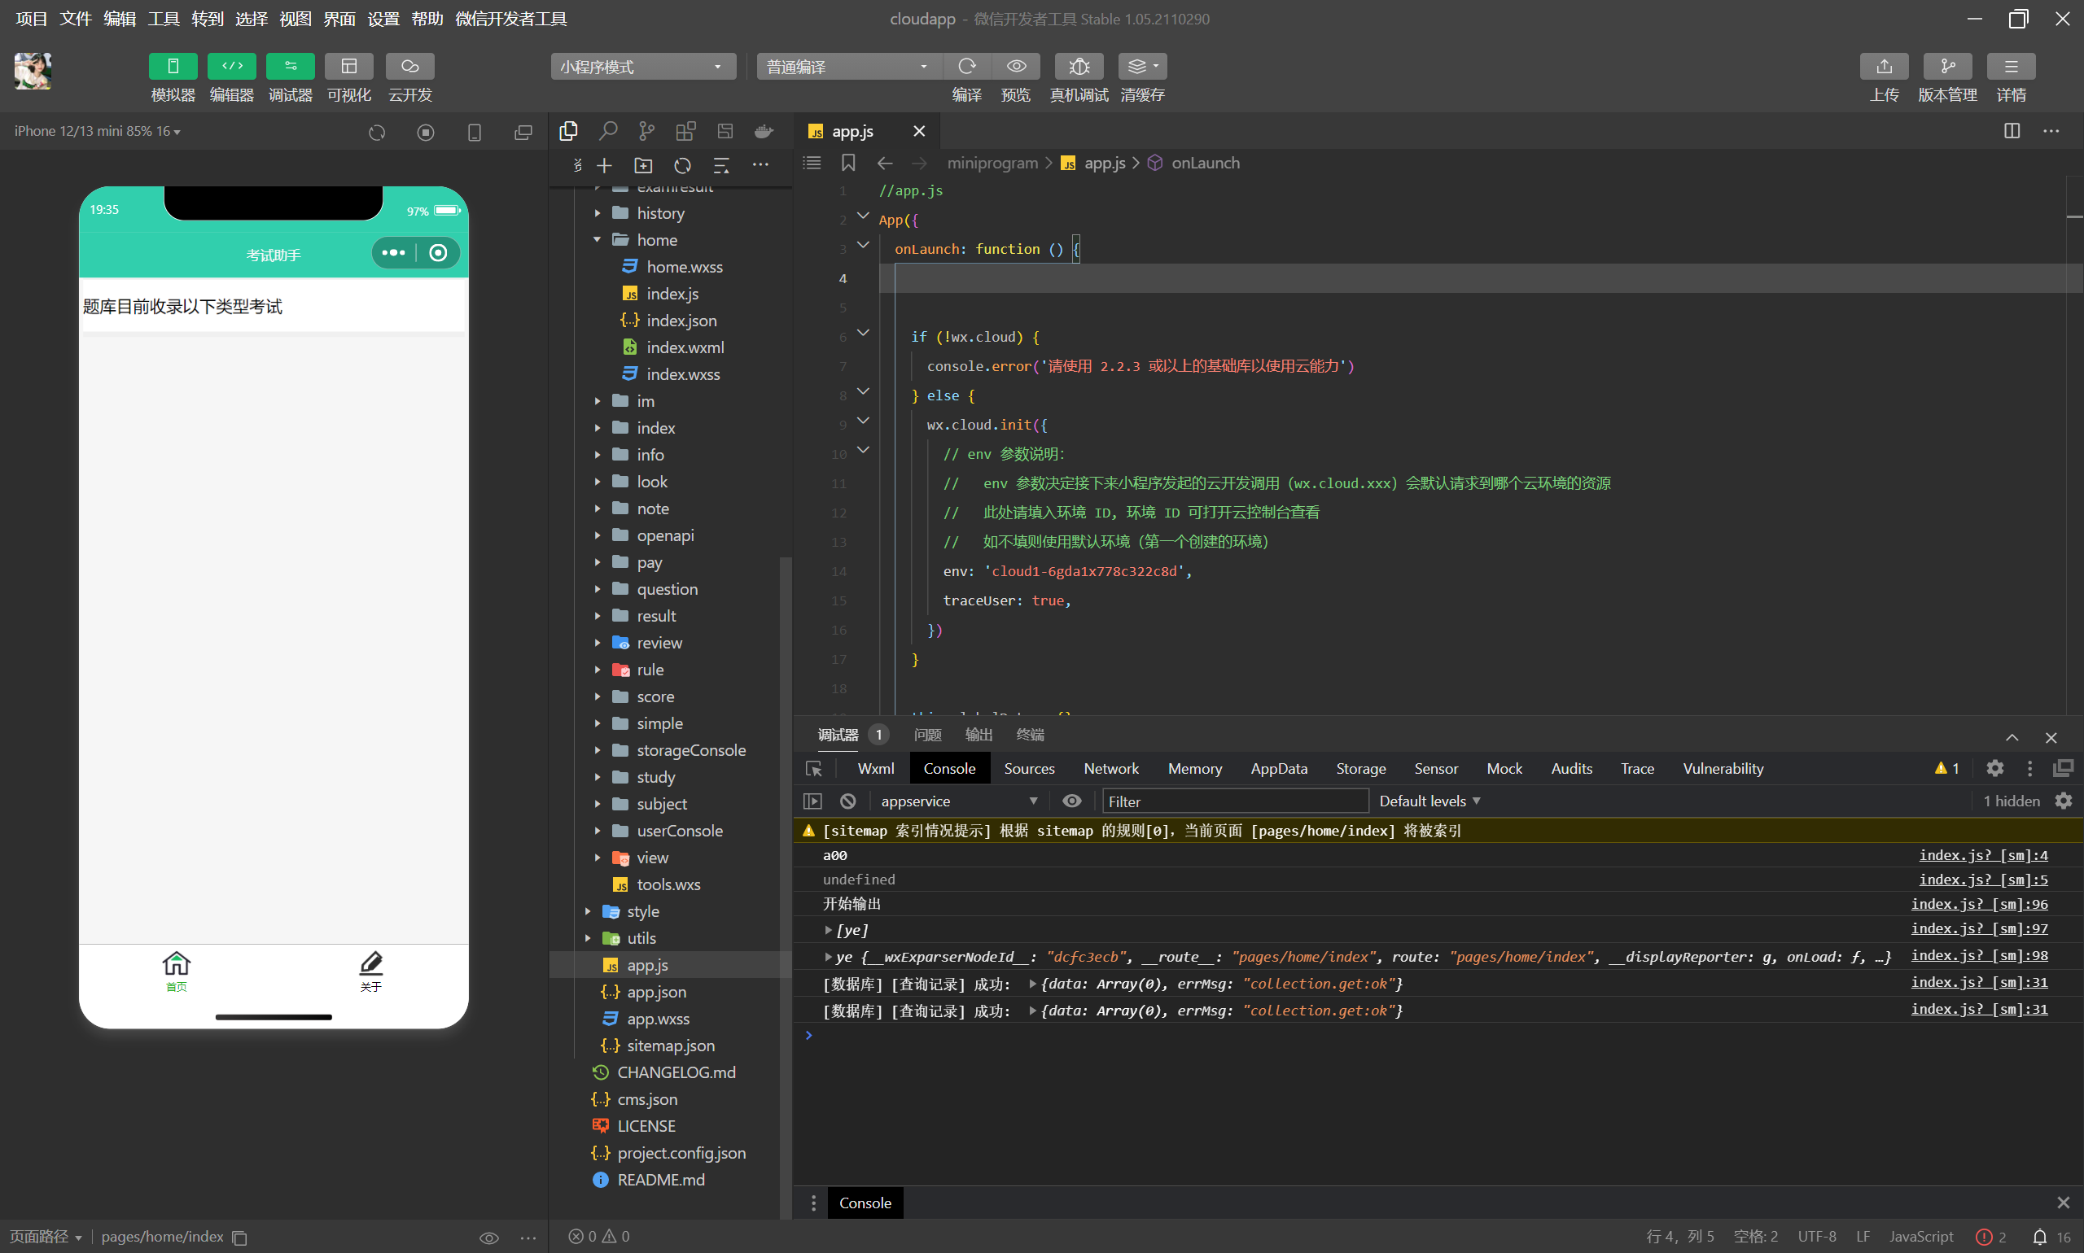Viewport: 2084px width, 1253px height.
Task: Toggle the 调试器 debugger panel button
Action: (290, 67)
